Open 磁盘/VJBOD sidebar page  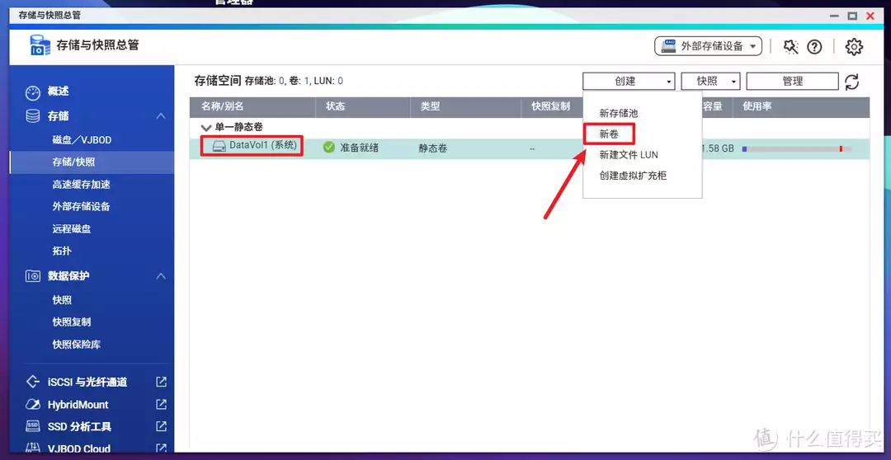(82, 139)
